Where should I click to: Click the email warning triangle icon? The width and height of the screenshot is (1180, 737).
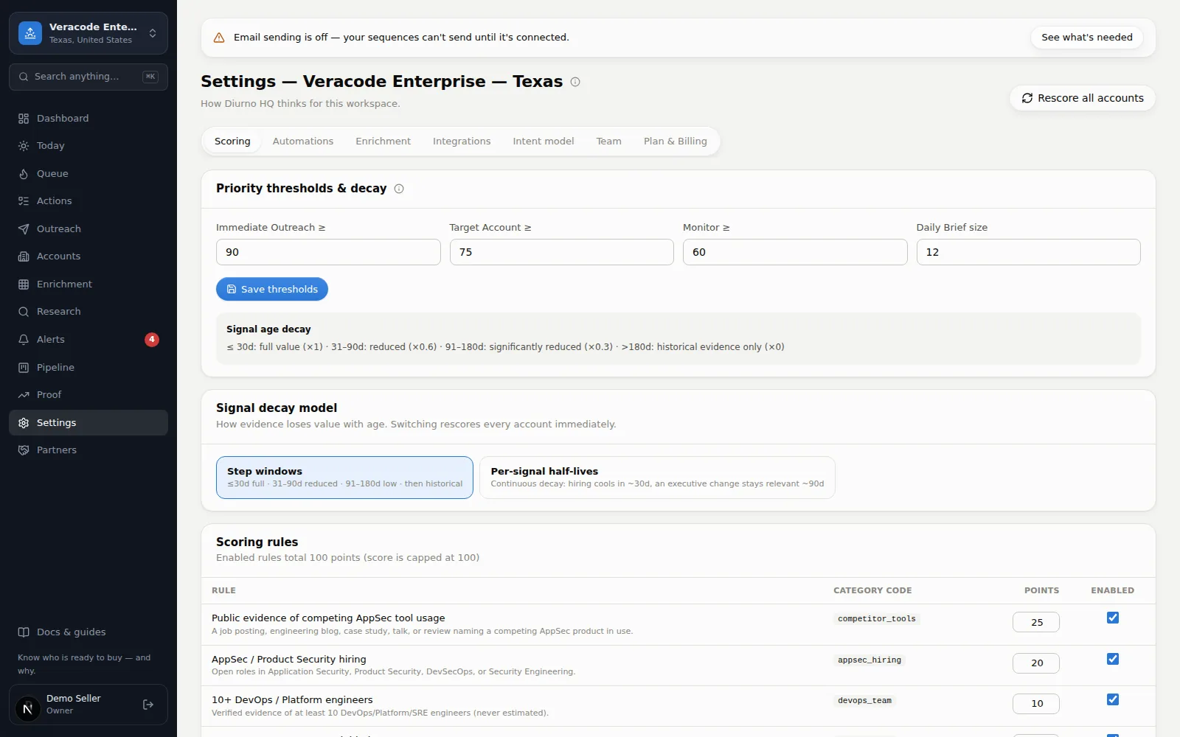point(219,38)
